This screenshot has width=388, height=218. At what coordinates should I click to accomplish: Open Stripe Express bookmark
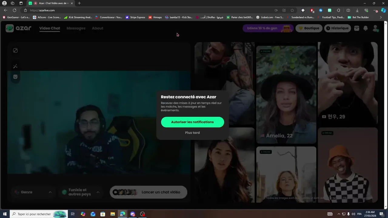pos(135,17)
